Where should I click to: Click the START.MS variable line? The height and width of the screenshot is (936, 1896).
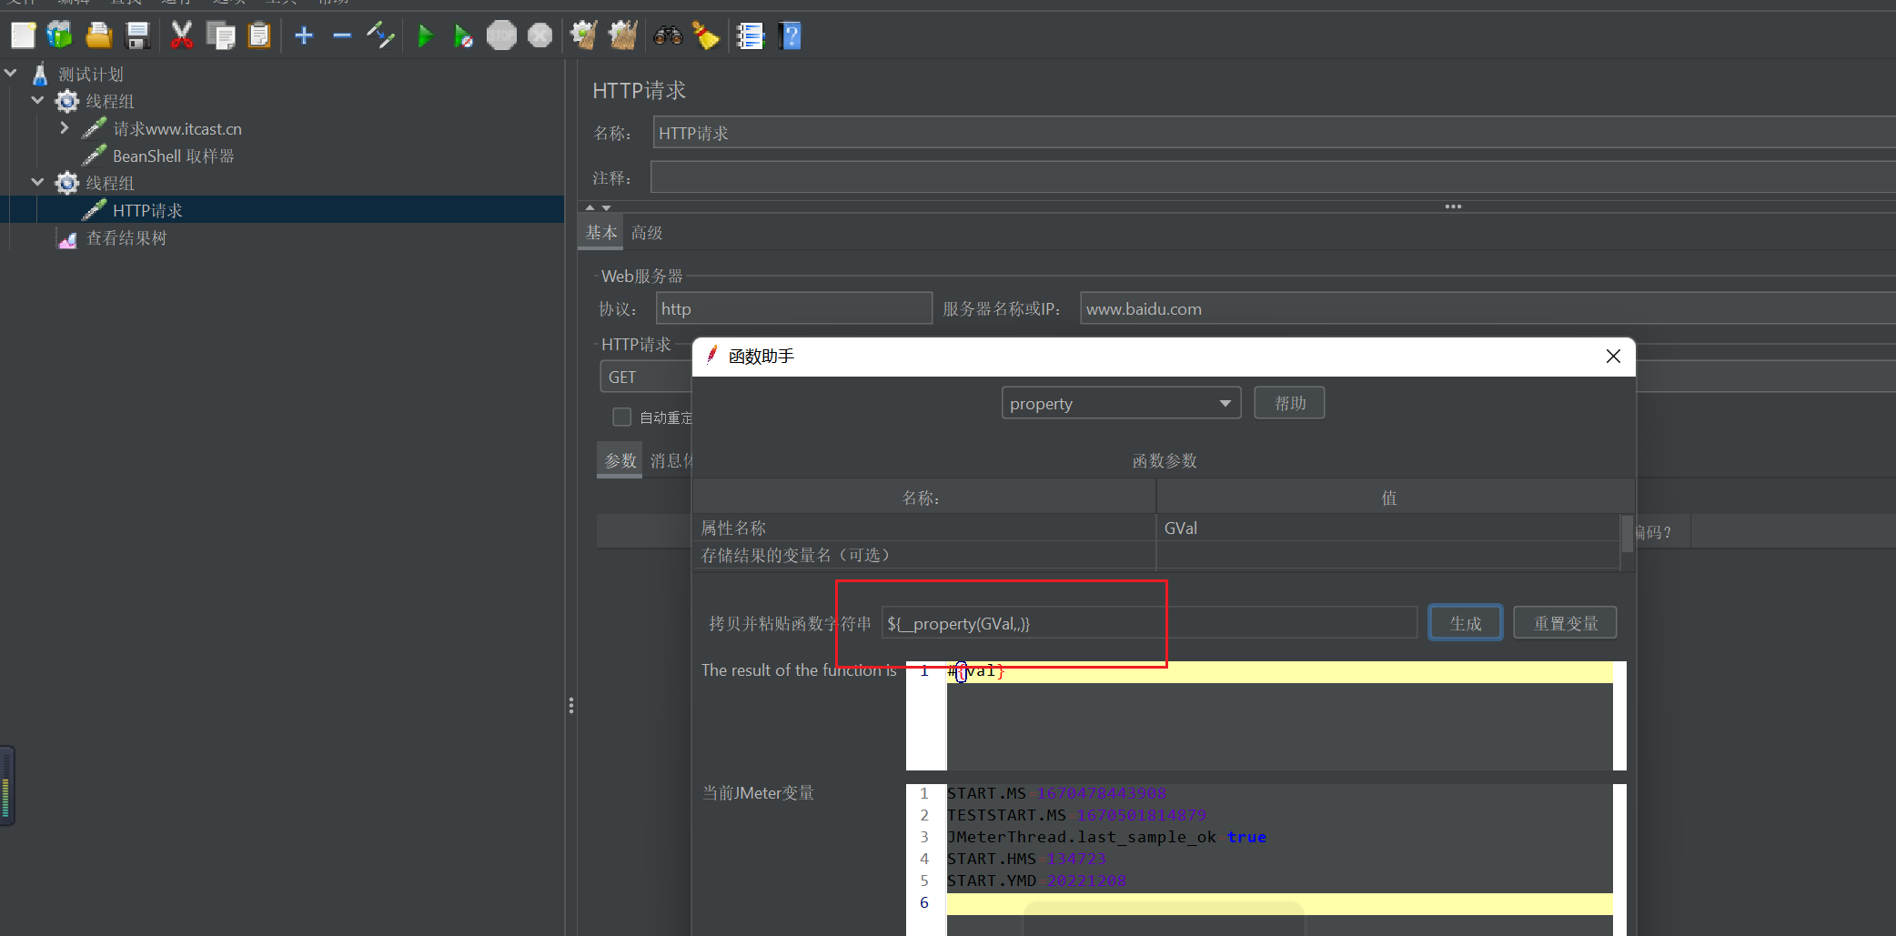1056,794
